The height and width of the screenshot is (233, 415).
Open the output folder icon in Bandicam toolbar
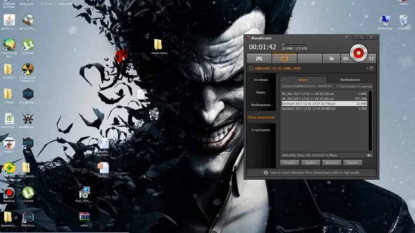(331, 59)
